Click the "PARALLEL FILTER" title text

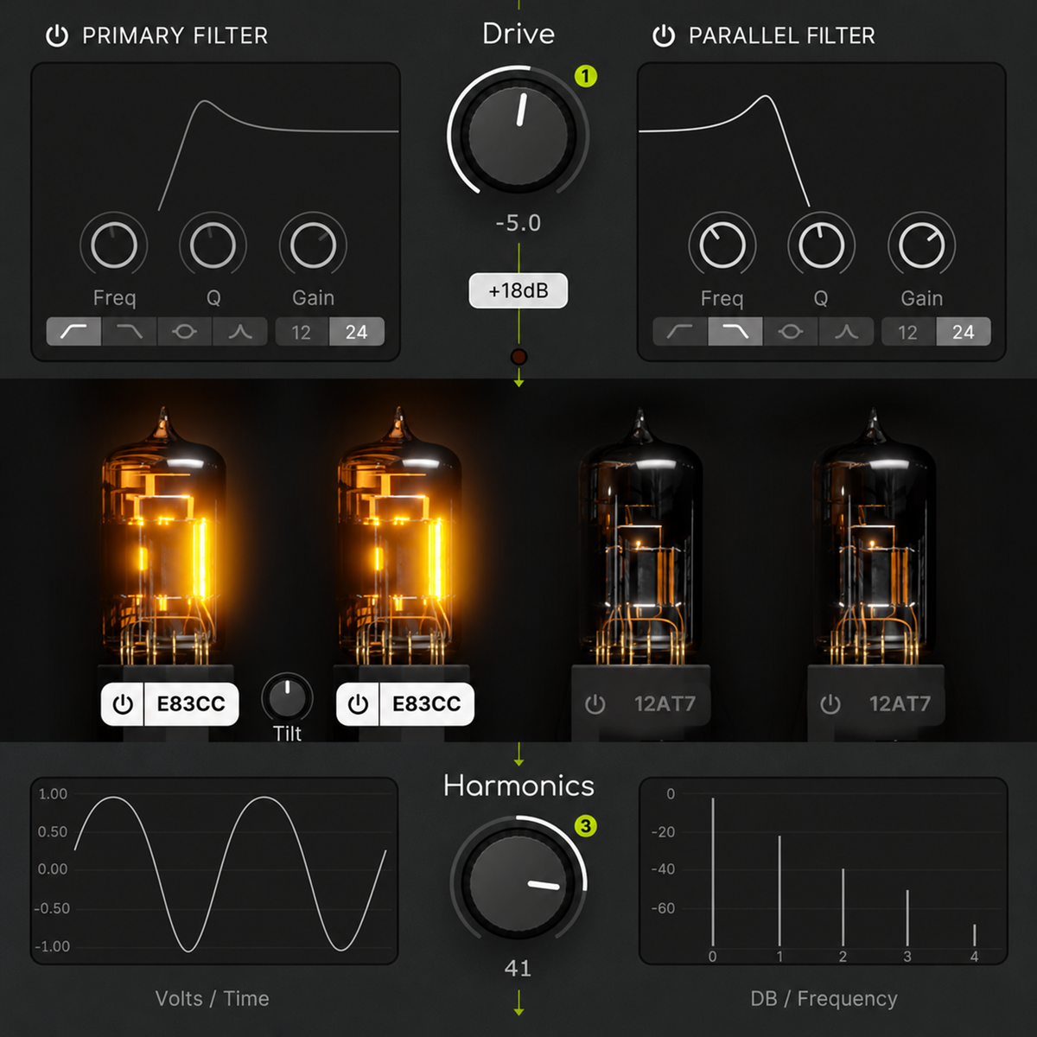click(x=782, y=36)
